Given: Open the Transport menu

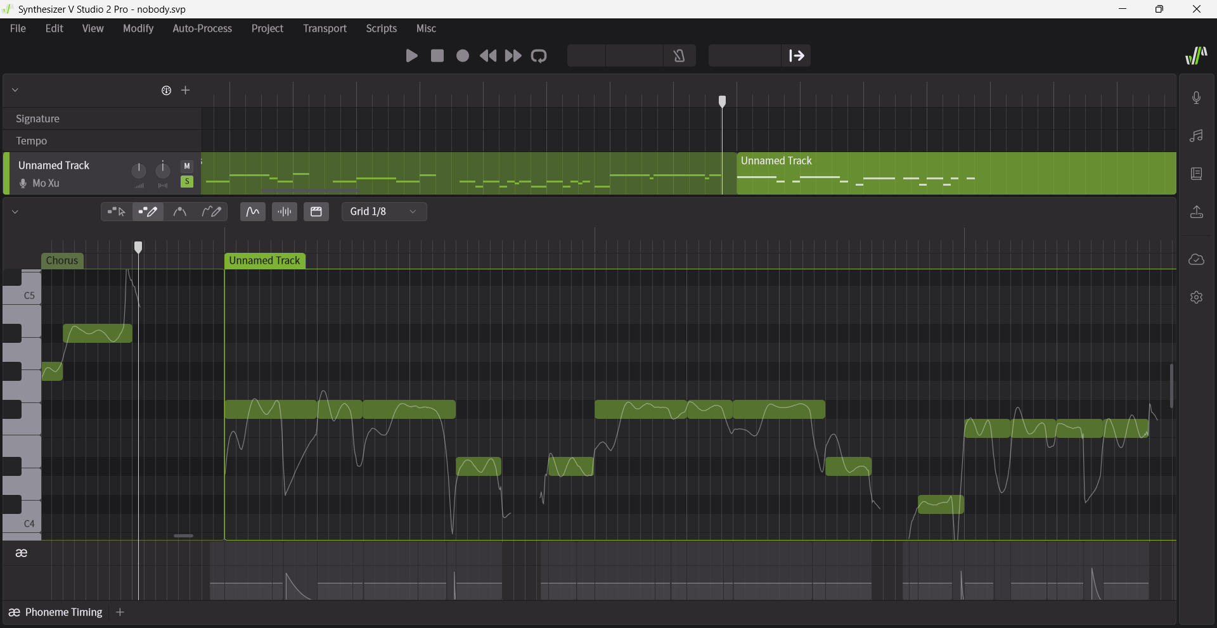Looking at the screenshot, I should pos(325,29).
